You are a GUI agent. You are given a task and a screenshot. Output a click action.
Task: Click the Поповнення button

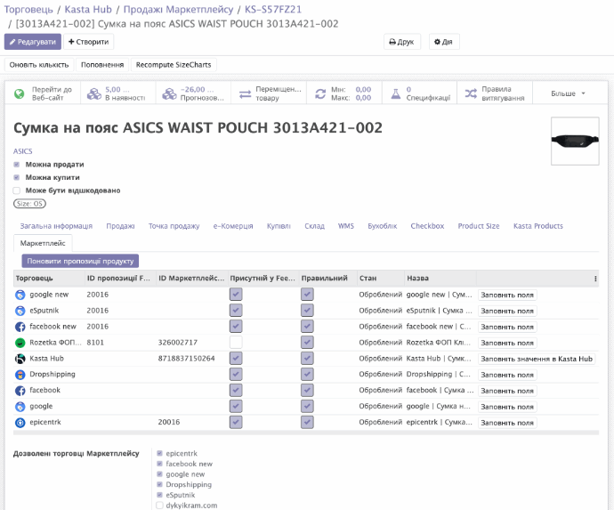click(x=102, y=65)
